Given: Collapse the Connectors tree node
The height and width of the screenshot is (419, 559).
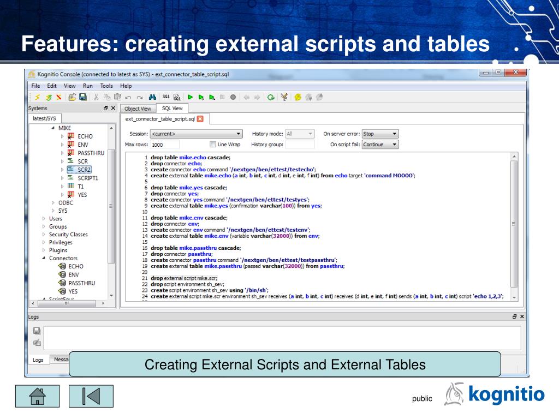Looking at the screenshot, I should [x=44, y=259].
